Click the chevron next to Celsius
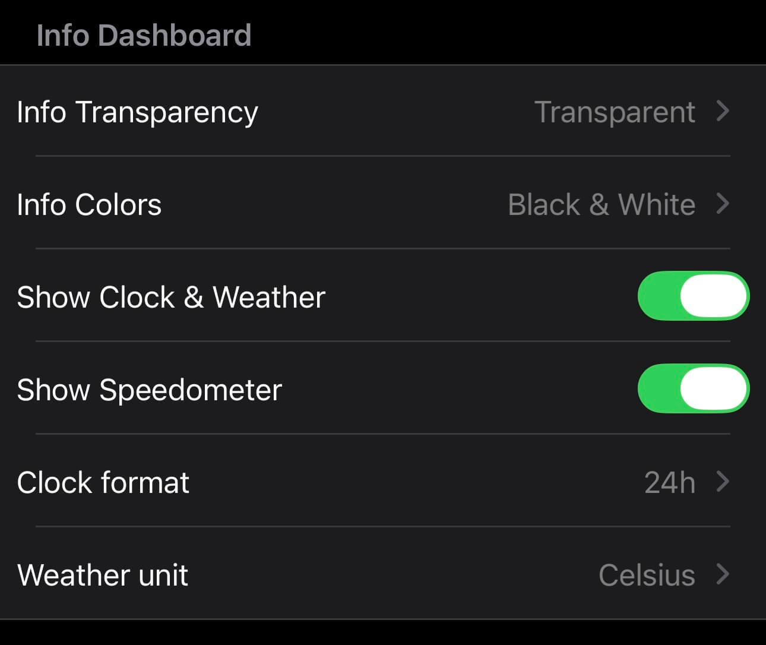Screen dimensions: 766x645 (x=722, y=574)
